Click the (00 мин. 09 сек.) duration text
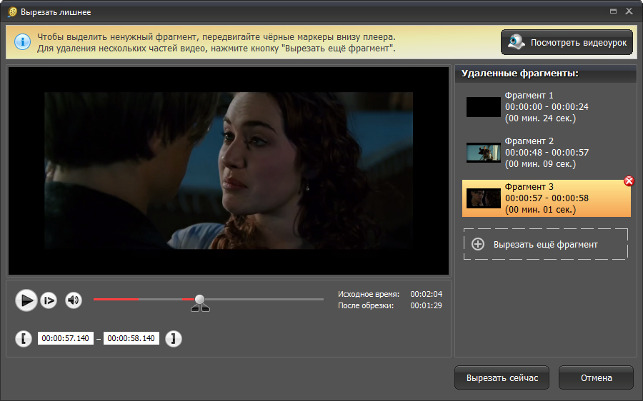 pos(540,164)
